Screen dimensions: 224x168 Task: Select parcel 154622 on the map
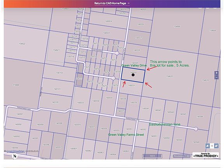coord(22,44)
